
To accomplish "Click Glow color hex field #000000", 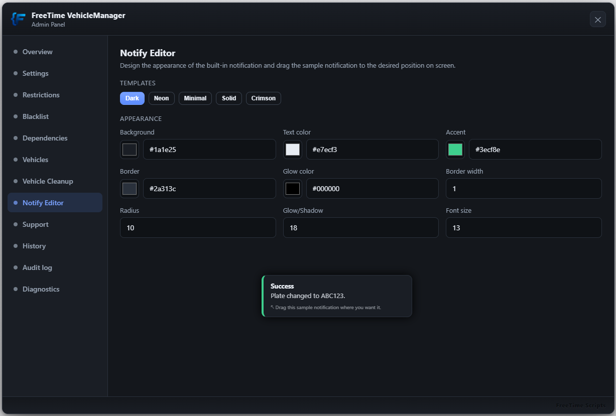I will (373, 189).
